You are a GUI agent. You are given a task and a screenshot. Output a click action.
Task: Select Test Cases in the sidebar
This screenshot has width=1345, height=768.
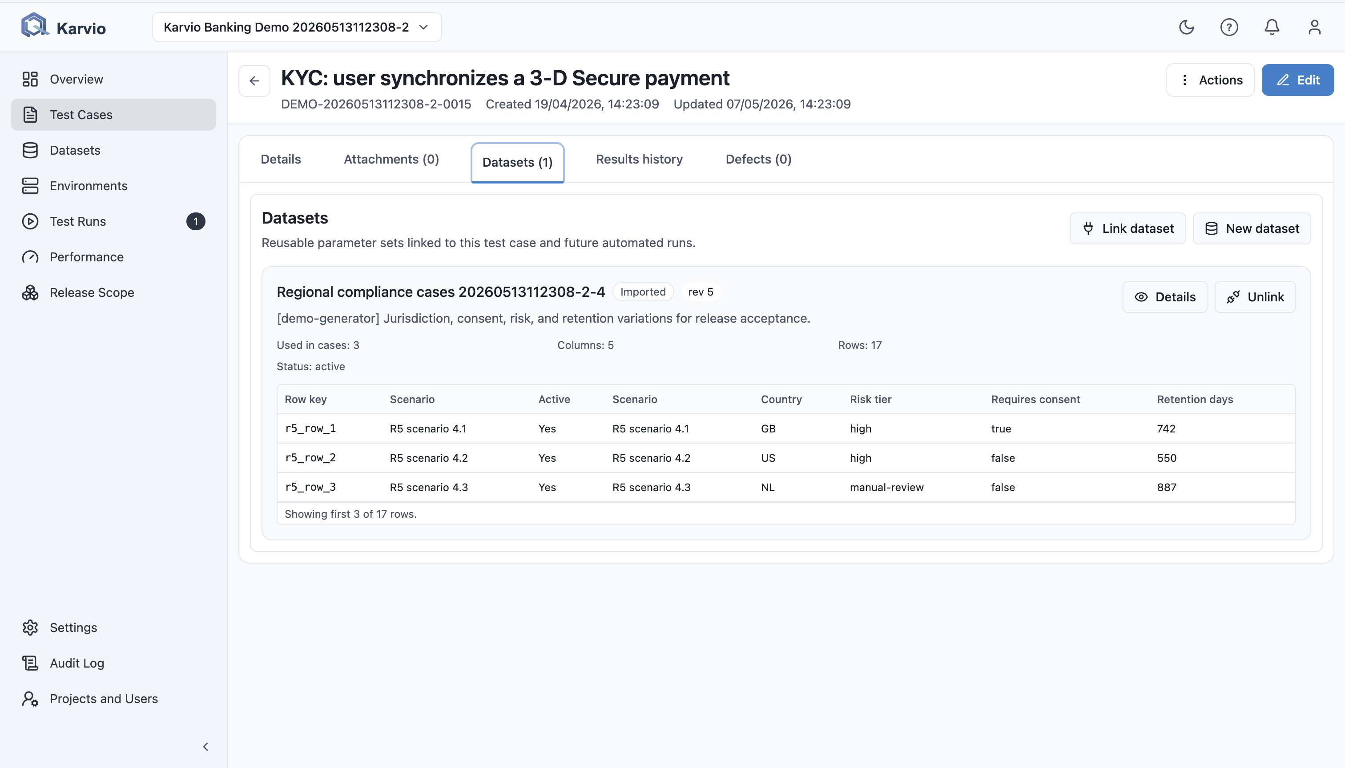point(113,115)
